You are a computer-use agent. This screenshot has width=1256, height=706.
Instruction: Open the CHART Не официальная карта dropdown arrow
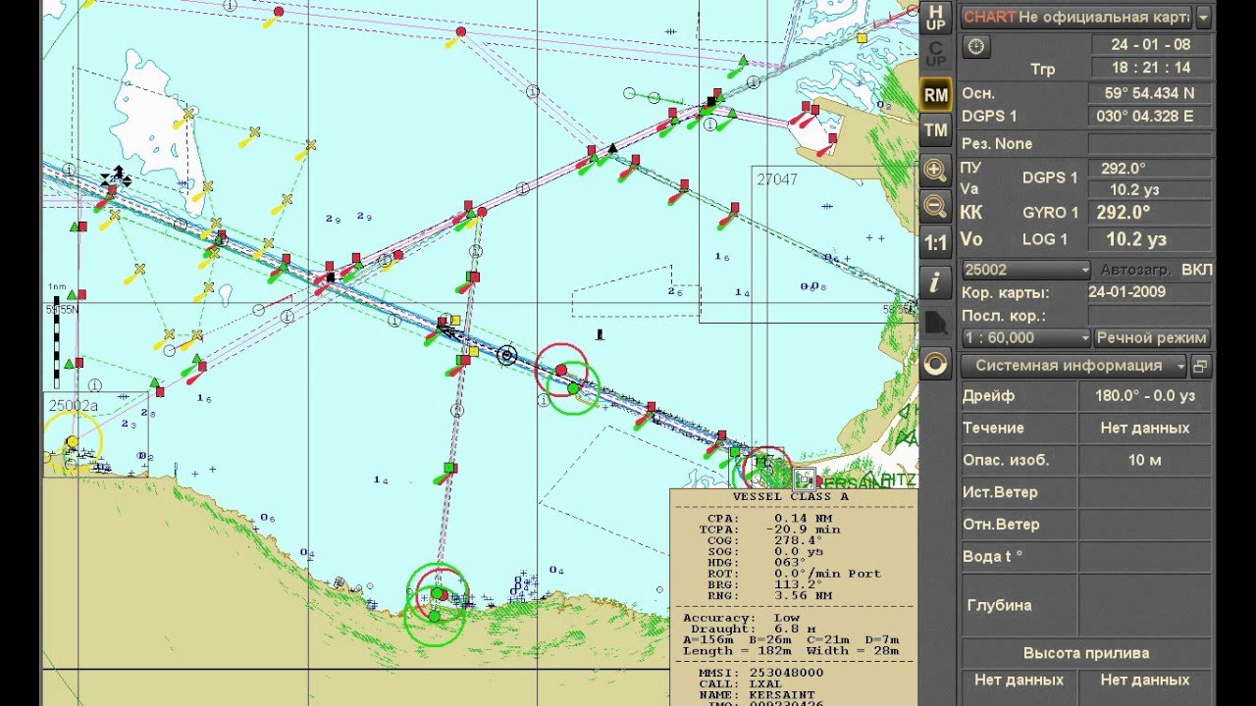1203,17
